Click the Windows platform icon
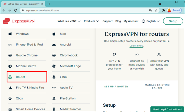This screenshot has width=185, height=112. click(10, 34)
